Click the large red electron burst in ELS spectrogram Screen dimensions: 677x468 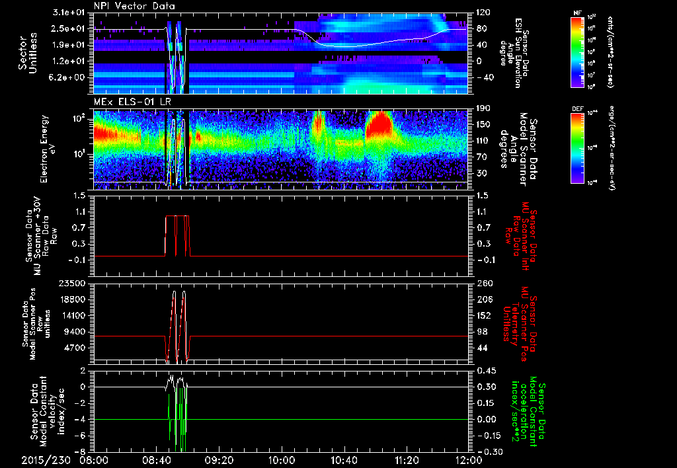pyautogui.click(x=380, y=126)
